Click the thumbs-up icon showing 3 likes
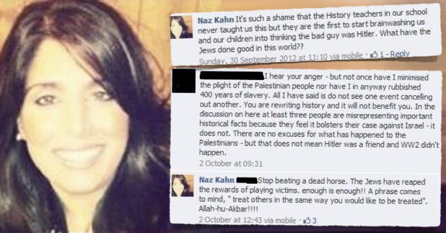Screen dimensions: 446x233 307,220
